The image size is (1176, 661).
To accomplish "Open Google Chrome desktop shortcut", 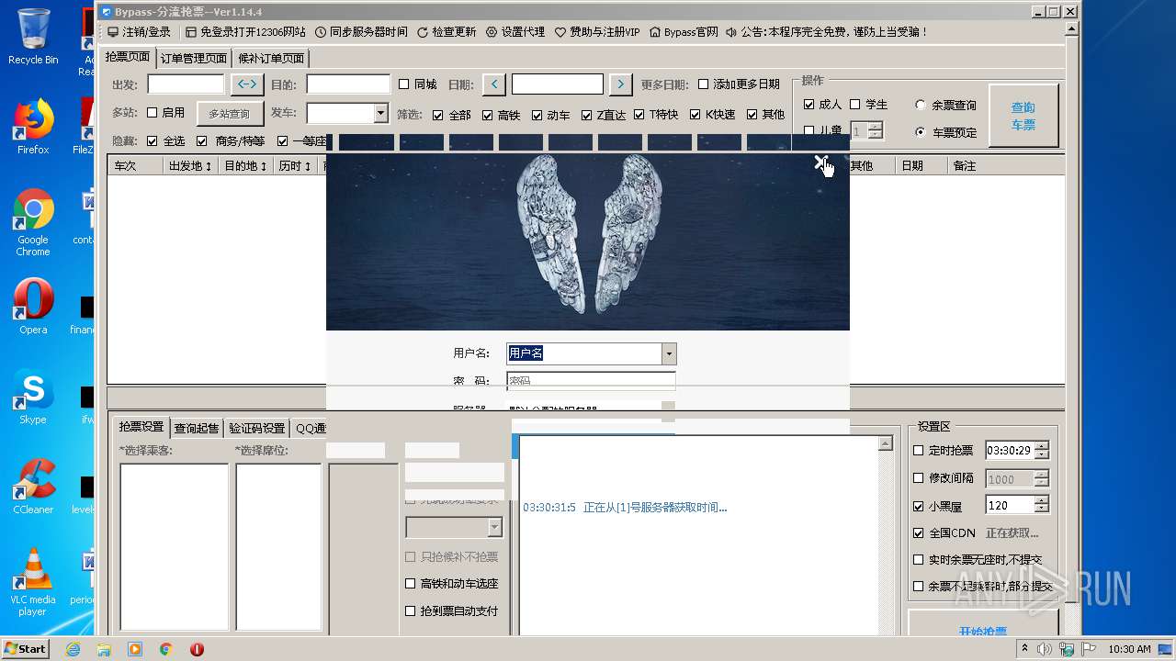I will (x=33, y=222).
